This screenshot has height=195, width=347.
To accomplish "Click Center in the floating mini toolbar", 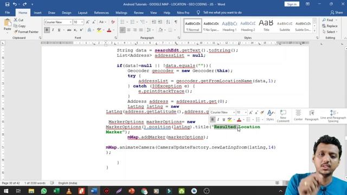I will tap(298, 115).
